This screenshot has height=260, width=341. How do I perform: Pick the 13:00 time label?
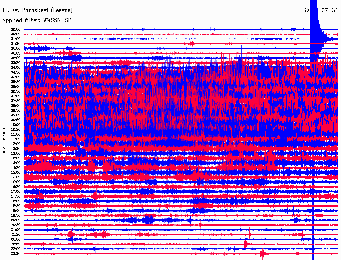pyautogui.click(x=16, y=153)
